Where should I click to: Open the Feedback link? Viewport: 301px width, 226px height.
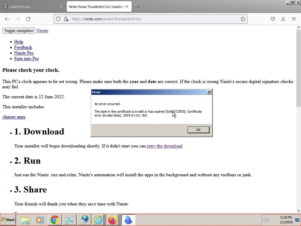23,47
